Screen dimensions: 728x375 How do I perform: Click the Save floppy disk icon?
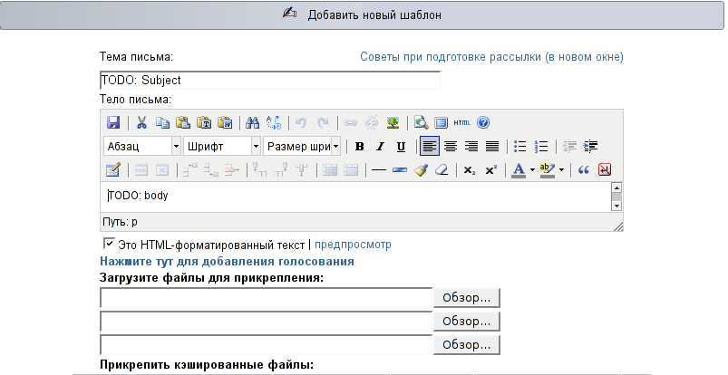113,122
